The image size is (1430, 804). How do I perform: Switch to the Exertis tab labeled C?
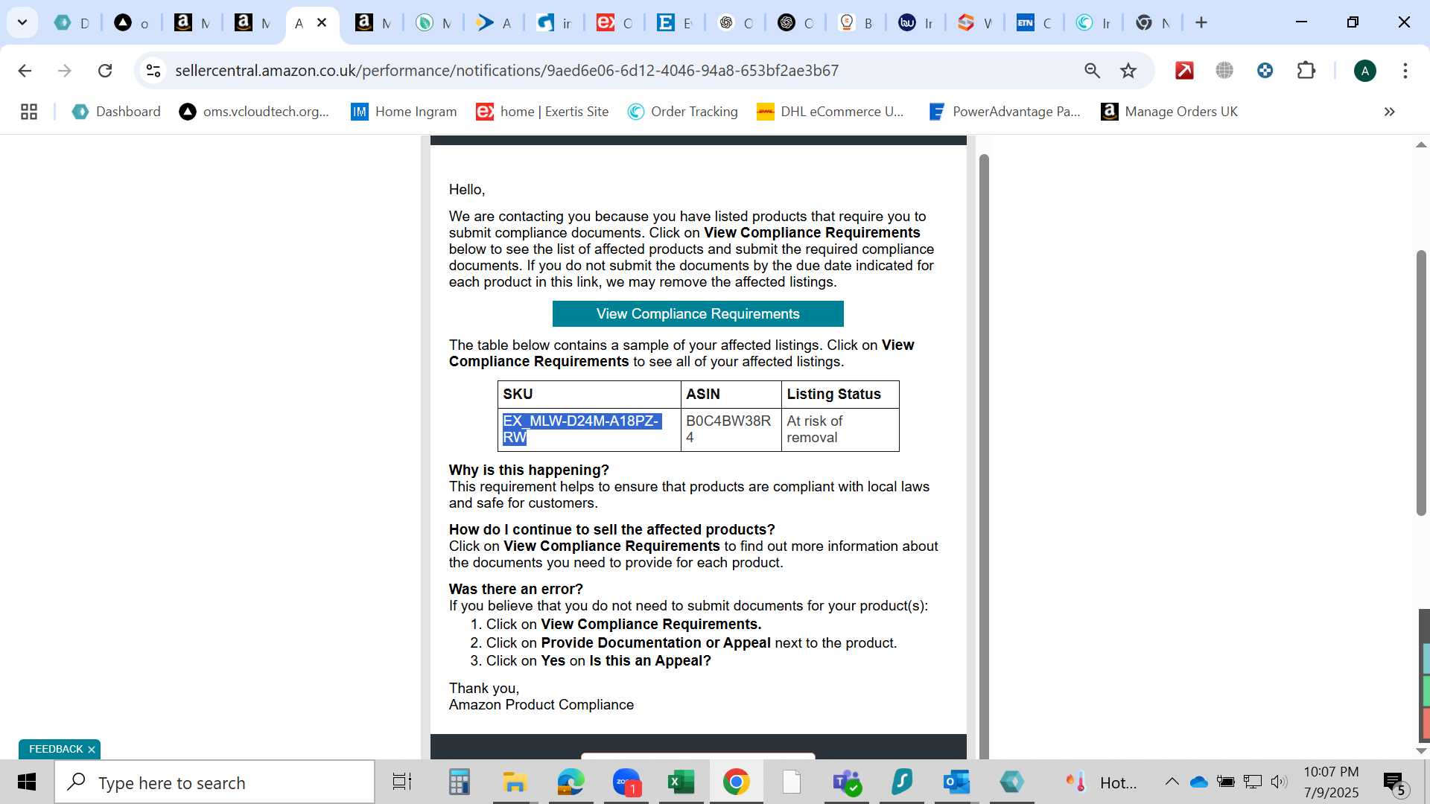(615, 22)
